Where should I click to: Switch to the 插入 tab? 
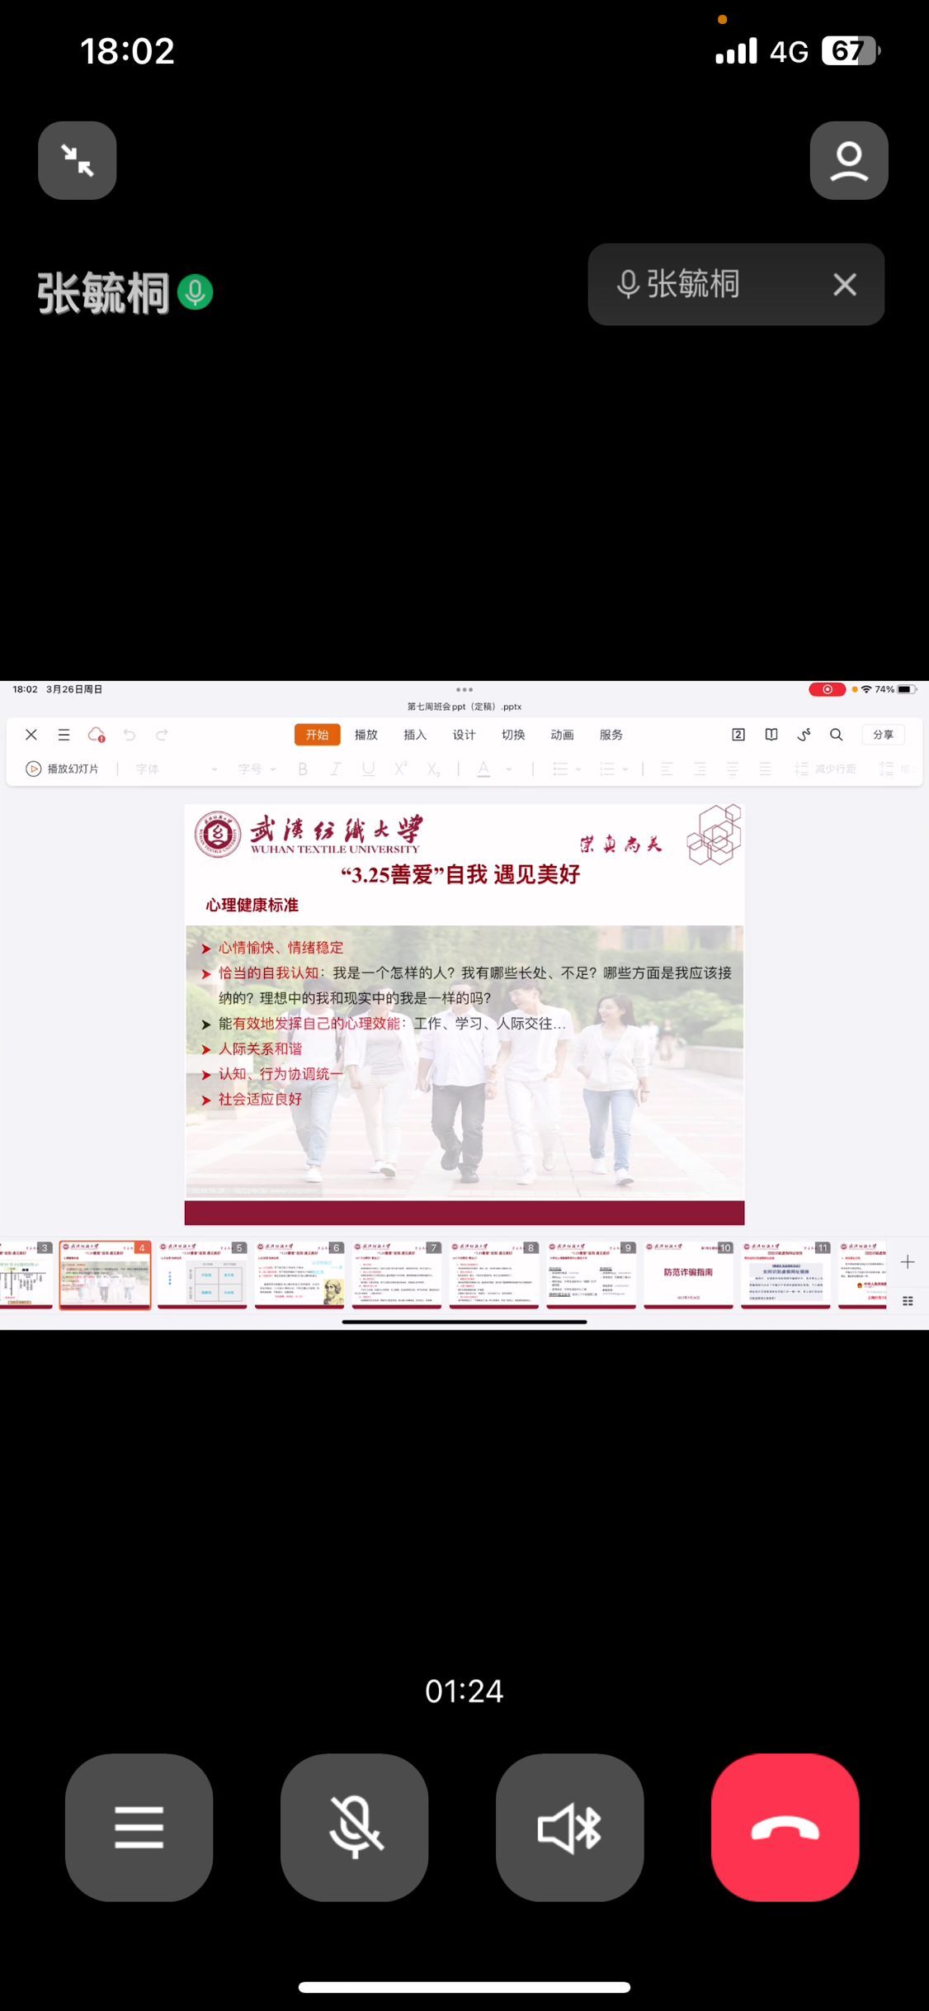pyautogui.click(x=414, y=735)
